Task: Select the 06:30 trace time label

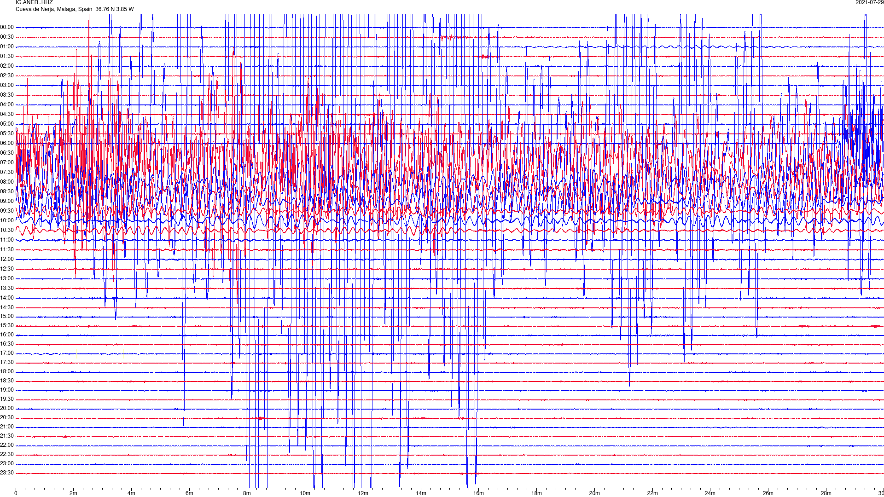Action: tap(7, 153)
